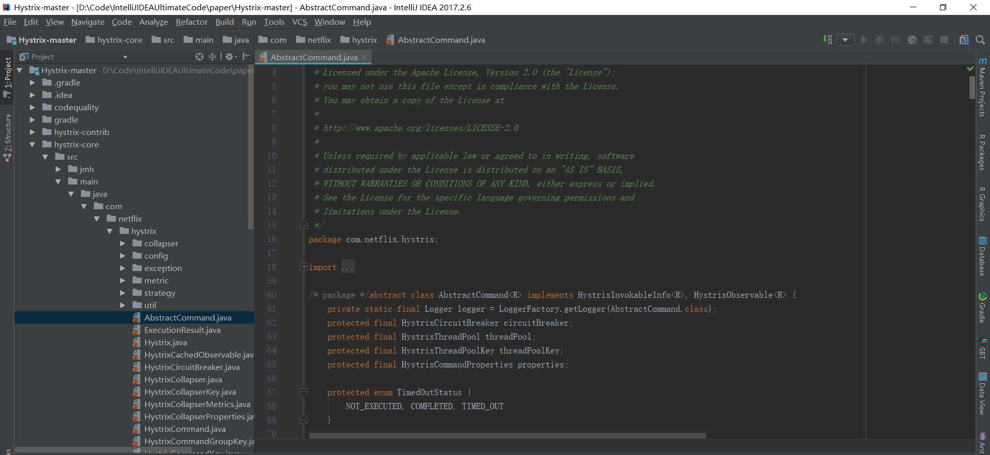Expand the codequality folder
Screen dimensions: 990x455
tap(32, 107)
